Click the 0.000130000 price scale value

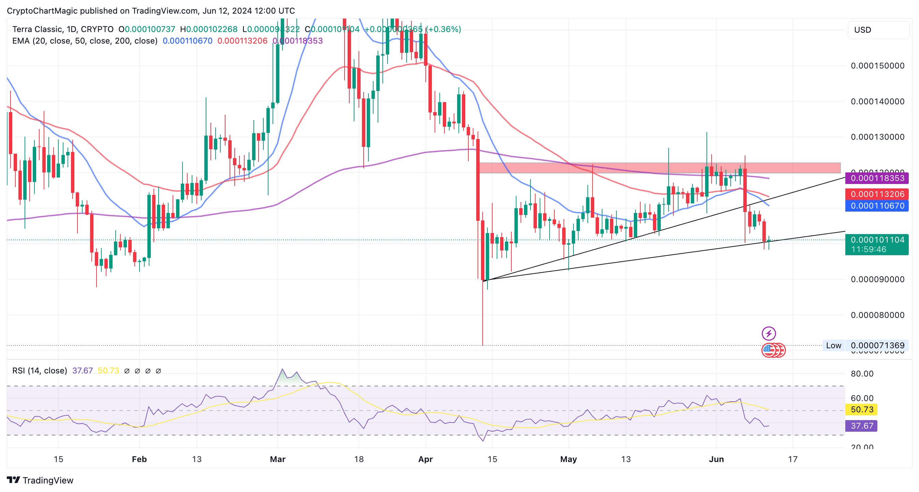(877, 137)
